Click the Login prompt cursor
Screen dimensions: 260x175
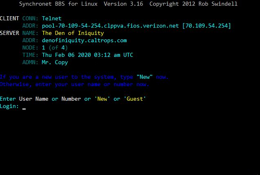[x=24, y=109]
